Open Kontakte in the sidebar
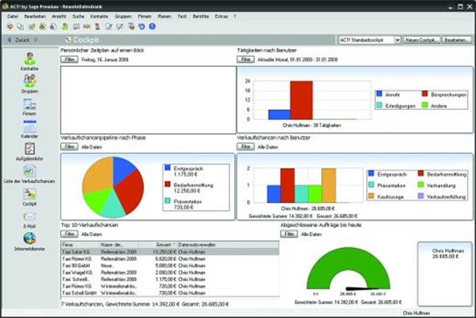The height and width of the screenshot is (318, 476). point(30,60)
